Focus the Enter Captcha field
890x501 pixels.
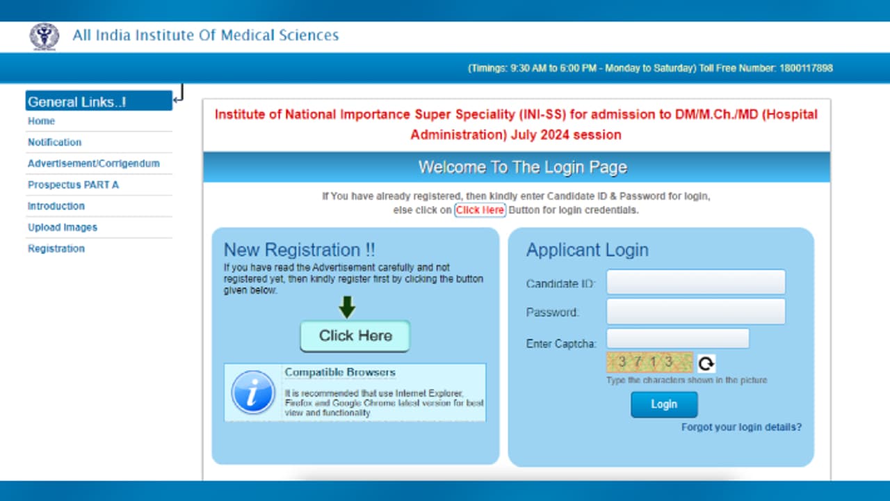[678, 339]
